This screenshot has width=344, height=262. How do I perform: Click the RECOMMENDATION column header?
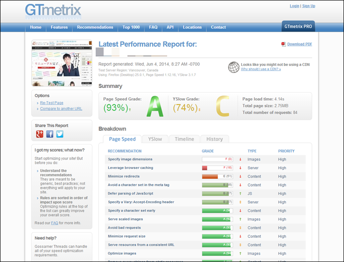125,151
